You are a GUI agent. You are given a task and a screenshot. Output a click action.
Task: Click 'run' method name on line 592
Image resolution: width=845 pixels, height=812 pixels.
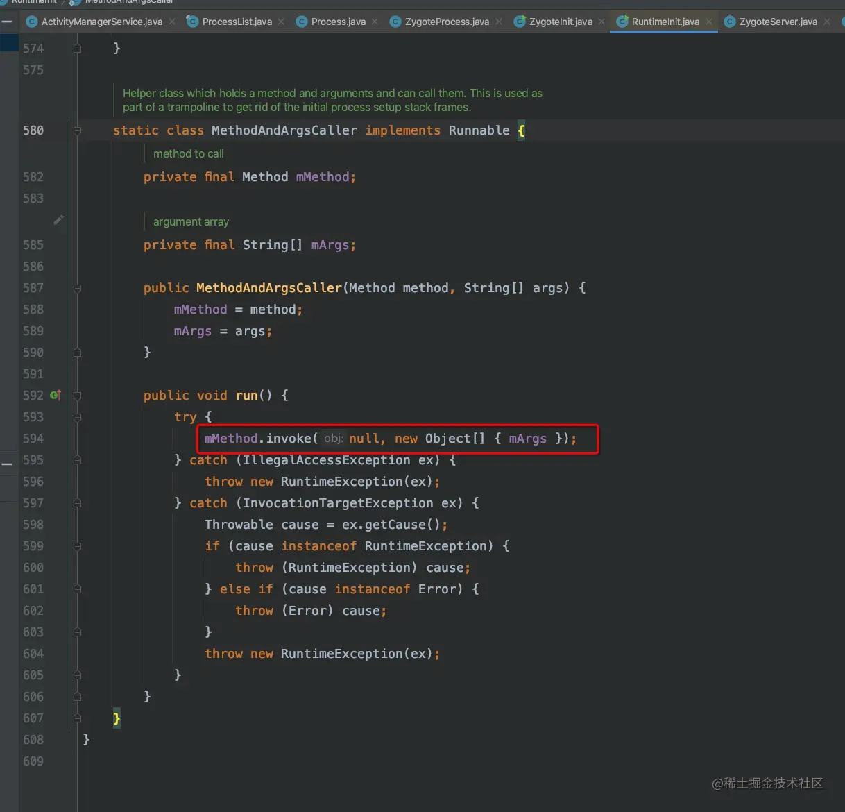[x=247, y=396]
